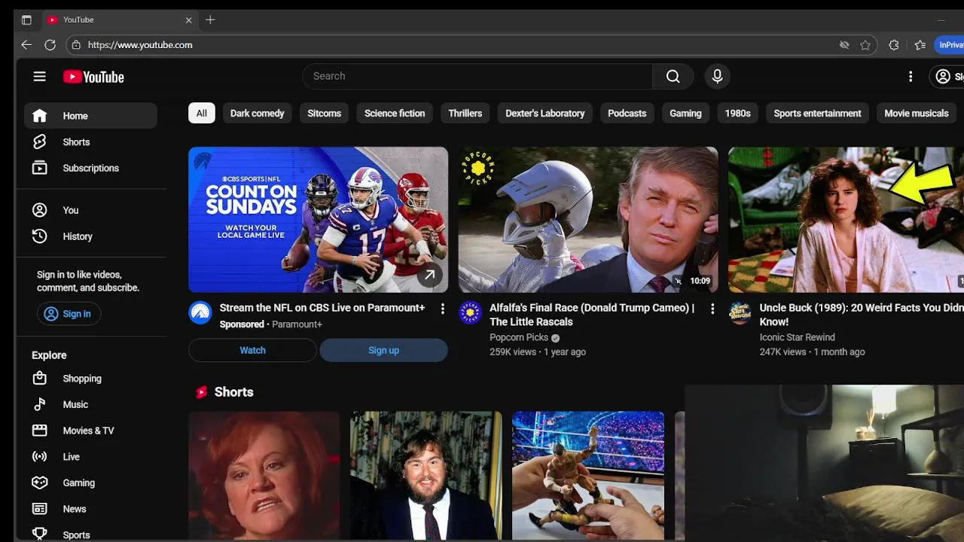Open Subscriptions in the sidebar
Image resolution: width=964 pixels, height=542 pixels.
(x=90, y=168)
